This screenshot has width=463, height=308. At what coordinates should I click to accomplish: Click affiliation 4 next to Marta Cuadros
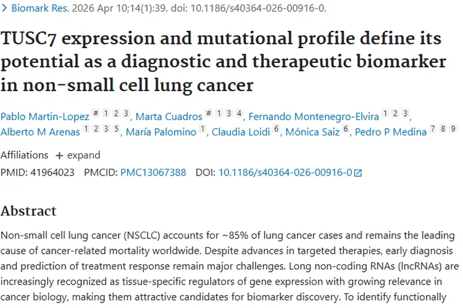pyautogui.click(x=239, y=113)
